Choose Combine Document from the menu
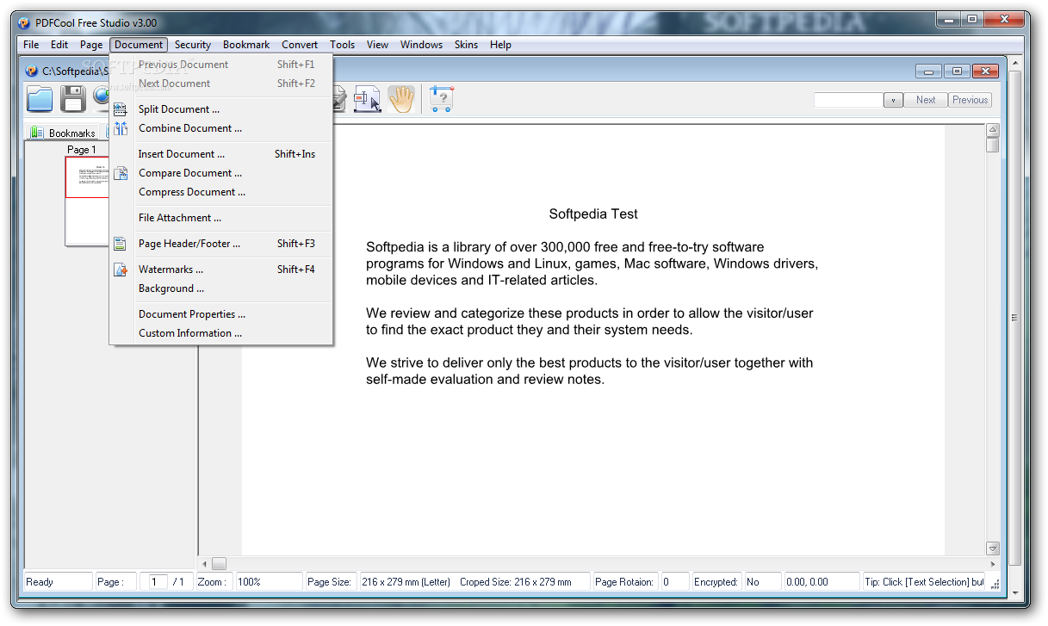Image resolution: width=1048 pixels, height=626 pixels. [221, 128]
